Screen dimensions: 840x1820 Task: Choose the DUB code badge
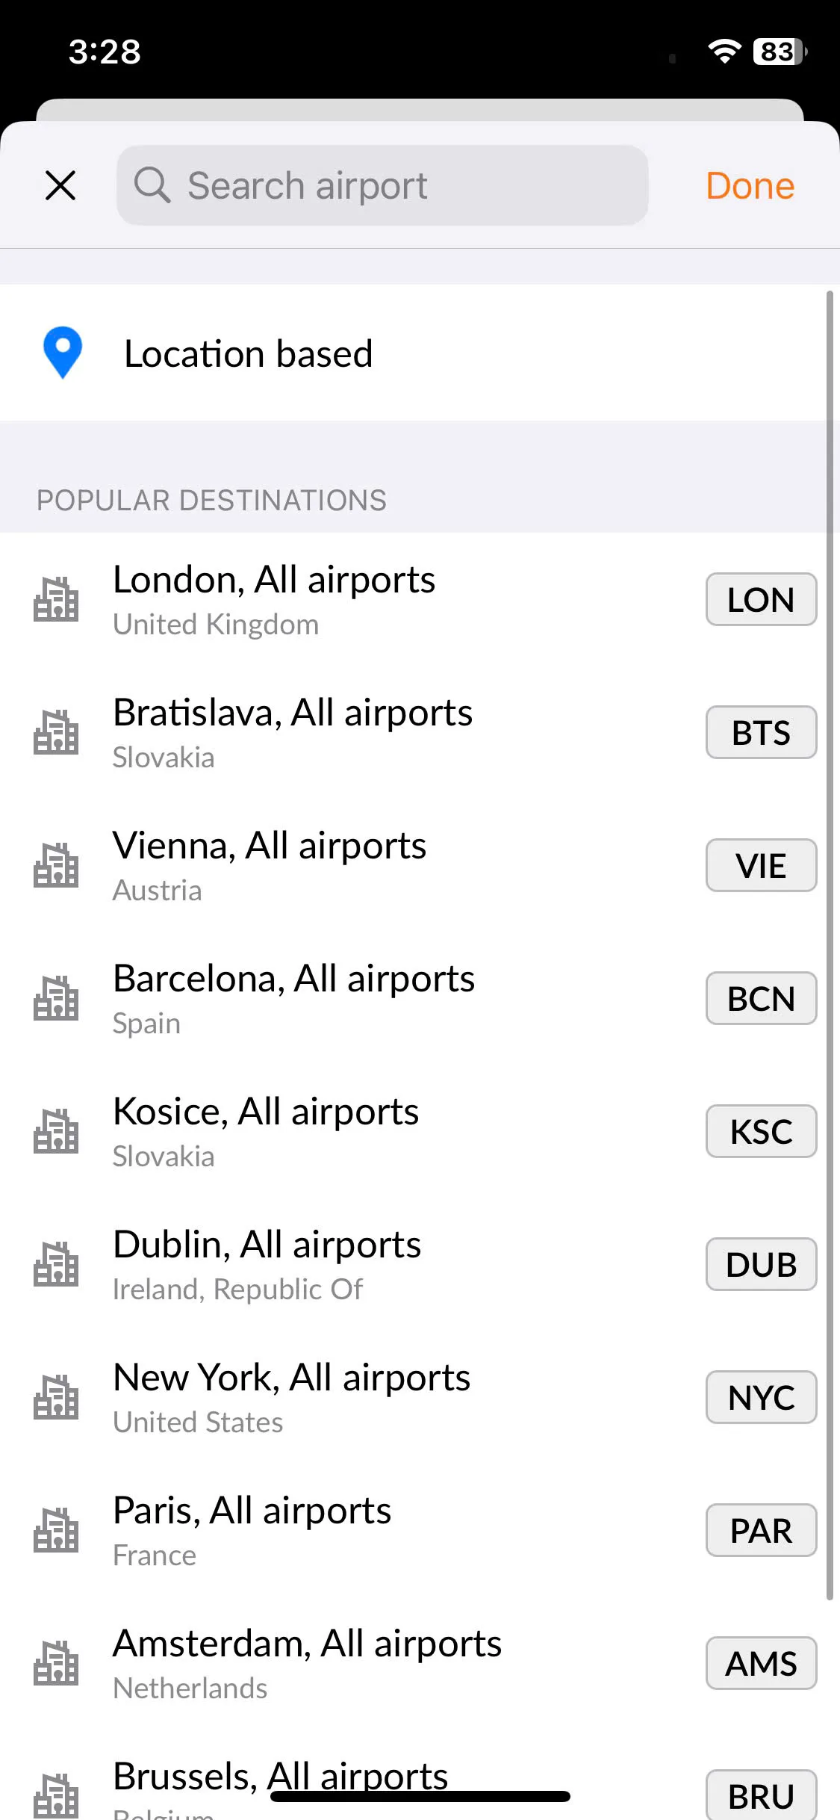(761, 1264)
